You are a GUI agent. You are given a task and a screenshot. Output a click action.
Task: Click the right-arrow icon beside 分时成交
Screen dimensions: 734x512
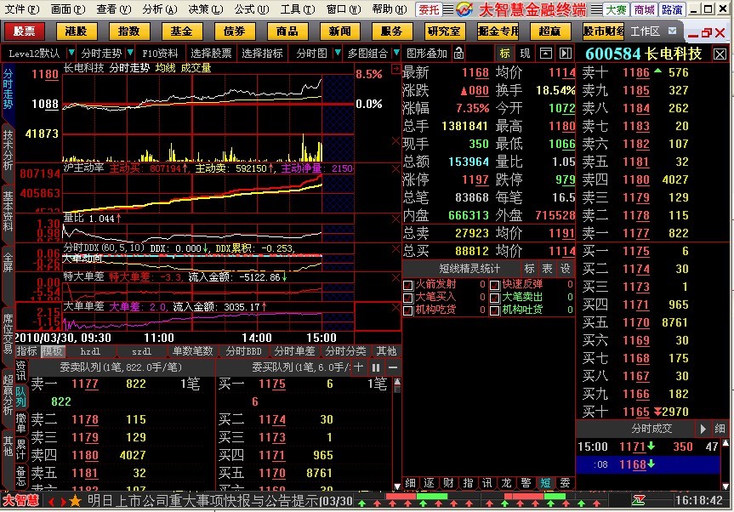click(703, 429)
